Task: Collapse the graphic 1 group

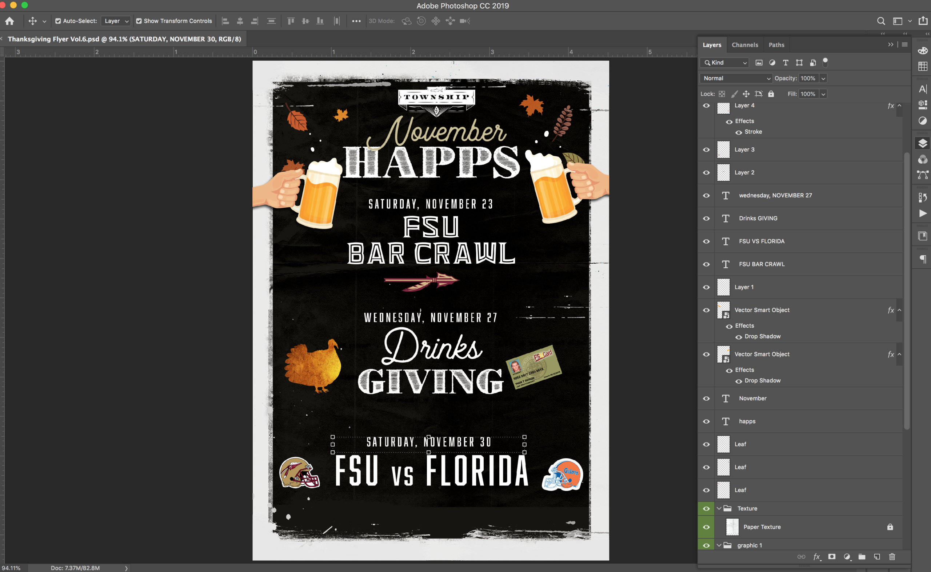Action: (719, 545)
